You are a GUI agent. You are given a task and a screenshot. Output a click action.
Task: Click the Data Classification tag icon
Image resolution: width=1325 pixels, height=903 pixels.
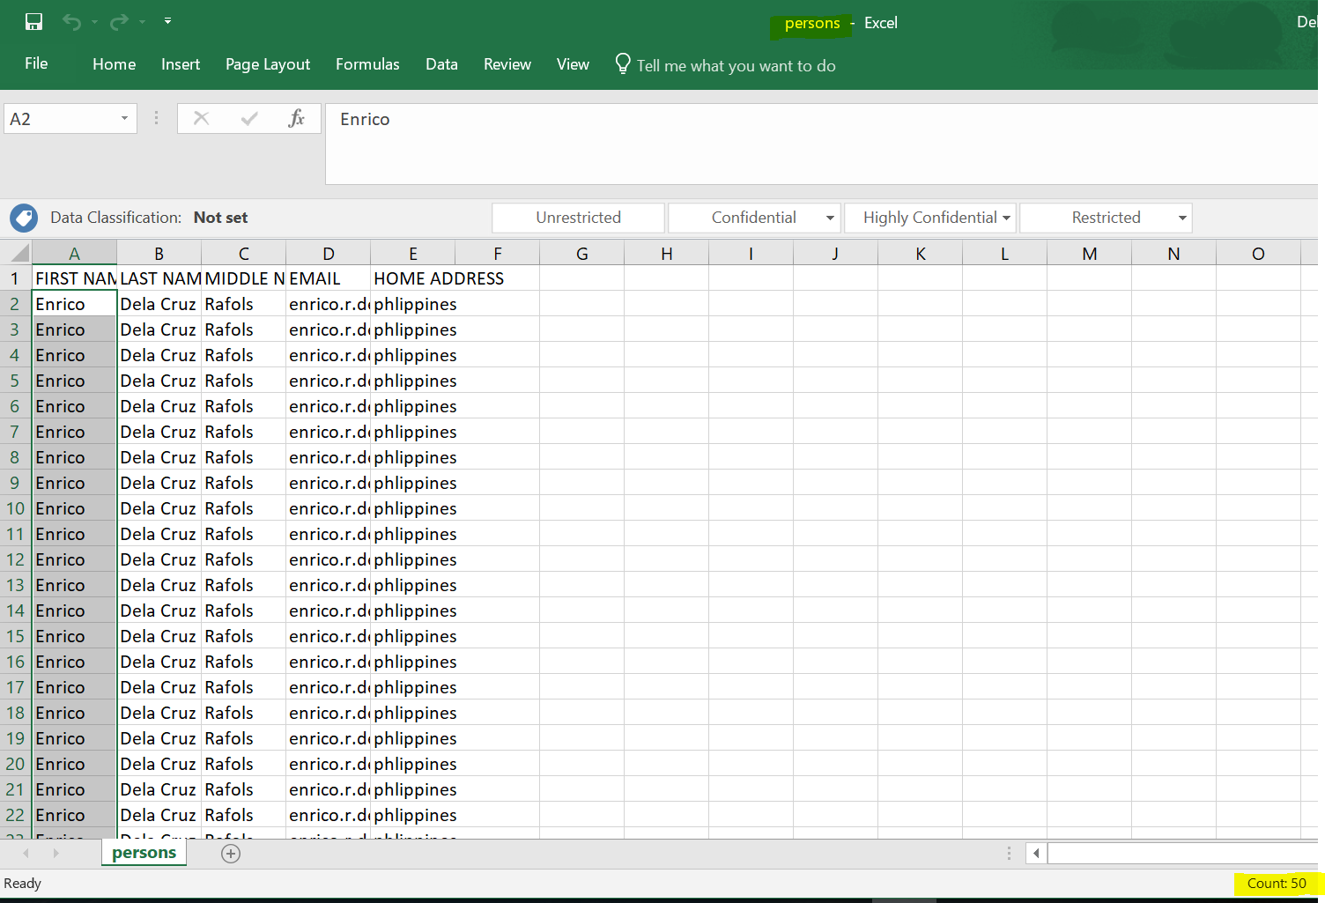(x=24, y=218)
